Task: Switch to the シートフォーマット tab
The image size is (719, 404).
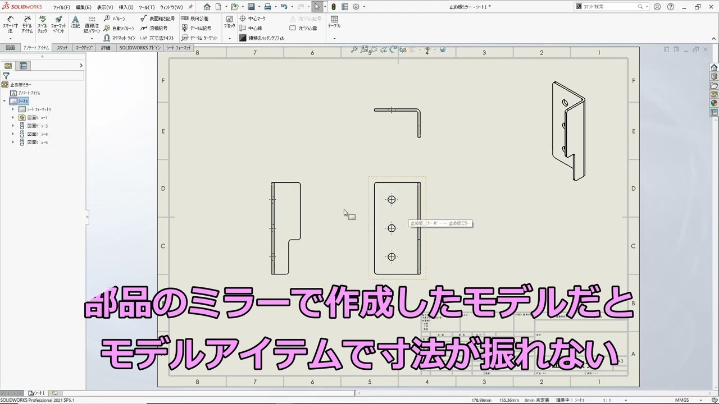Action: (179, 48)
